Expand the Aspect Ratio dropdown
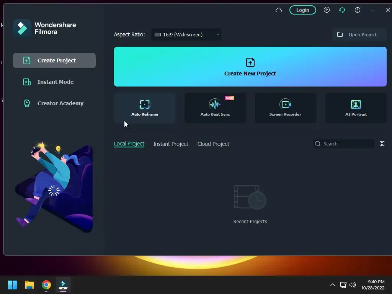The width and height of the screenshot is (392, 294). coord(186,34)
